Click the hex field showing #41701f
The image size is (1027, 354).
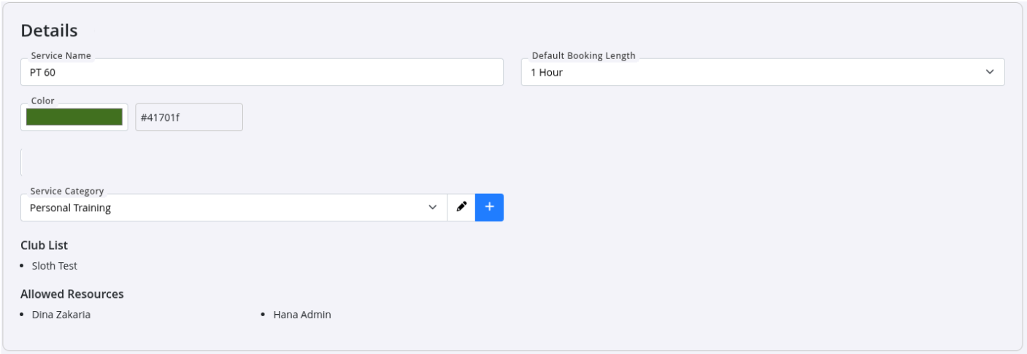(x=189, y=117)
